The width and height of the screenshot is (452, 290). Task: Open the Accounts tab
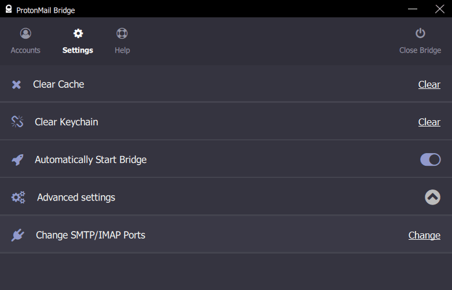(25, 41)
